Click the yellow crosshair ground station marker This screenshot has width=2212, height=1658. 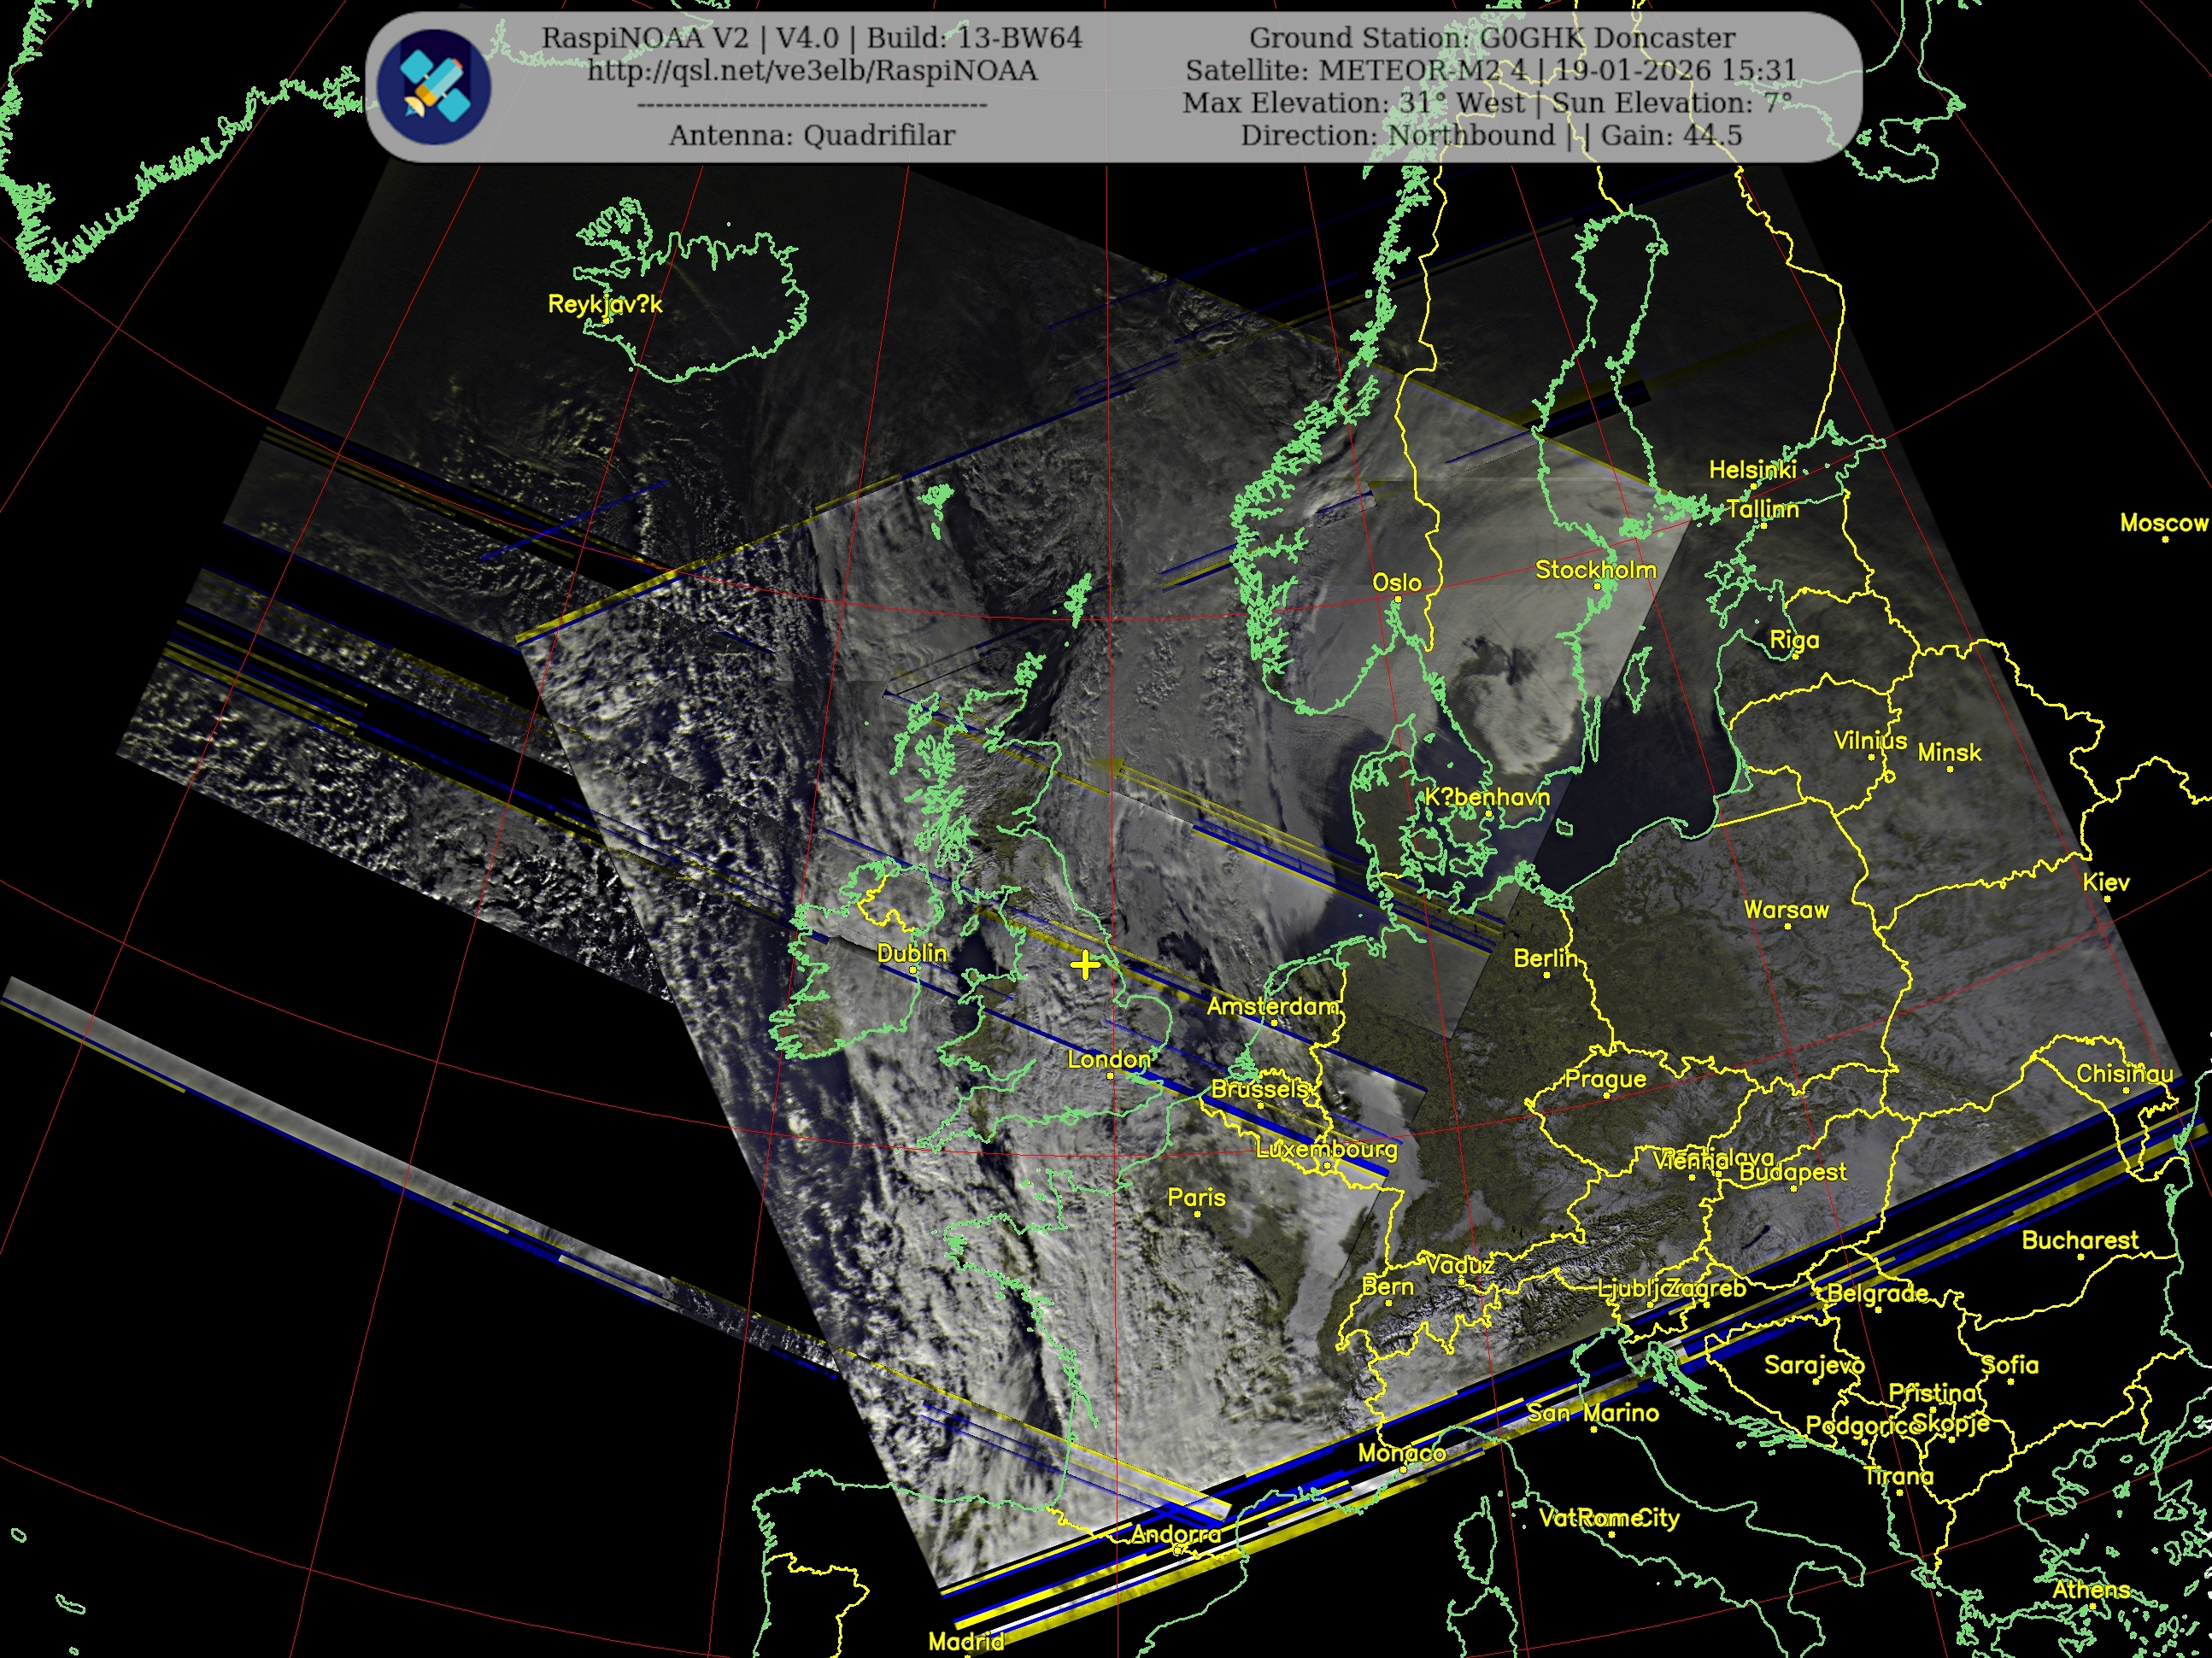(1085, 964)
